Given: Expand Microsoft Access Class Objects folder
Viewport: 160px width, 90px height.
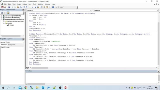Looking at the screenshot, I should pos(4,21).
